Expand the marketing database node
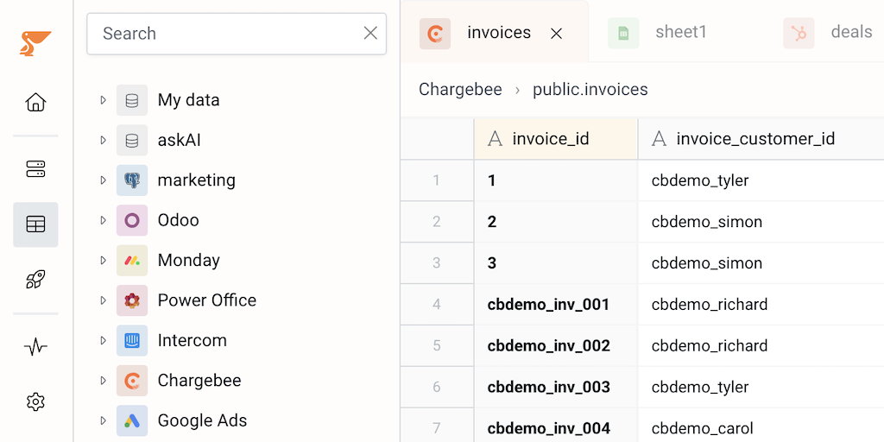 coord(103,180)
